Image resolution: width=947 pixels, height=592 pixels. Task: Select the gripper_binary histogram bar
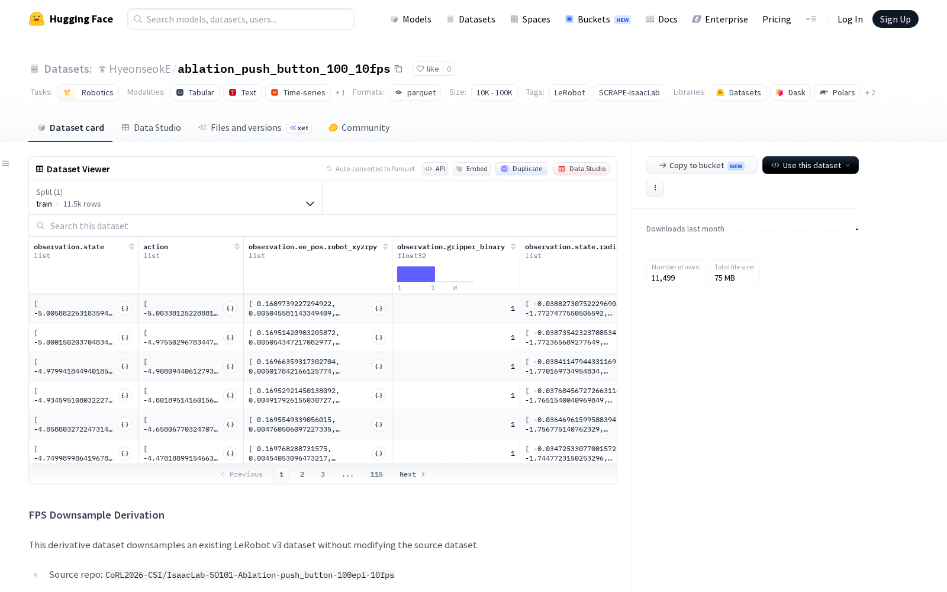[x=416, y=274]
